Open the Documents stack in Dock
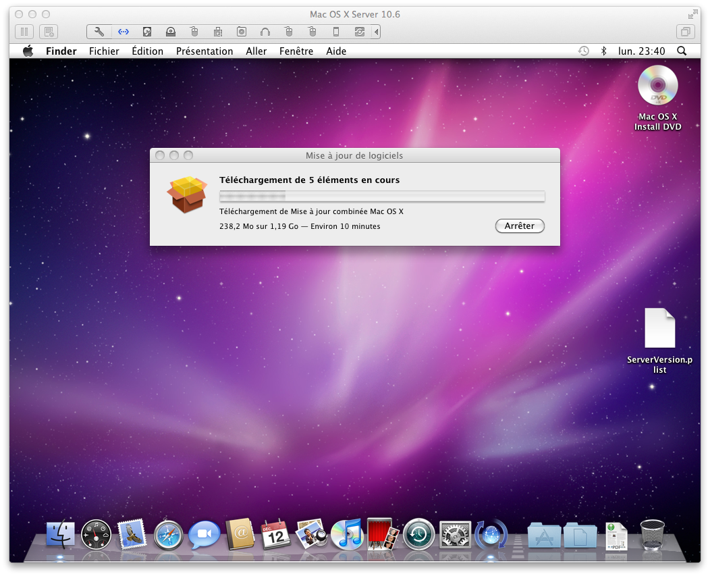 (x=580, y=535)
